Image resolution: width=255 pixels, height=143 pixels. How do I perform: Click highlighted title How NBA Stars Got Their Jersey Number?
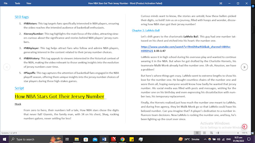[59, 96]
